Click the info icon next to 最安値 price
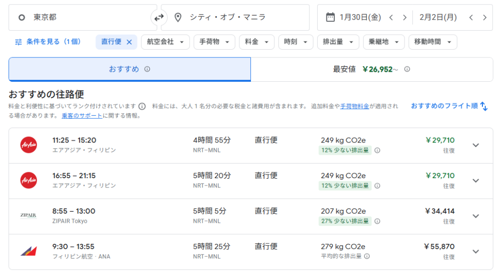Image resolution: width=499 pixels, height=276 pixels. click(407, 69)
